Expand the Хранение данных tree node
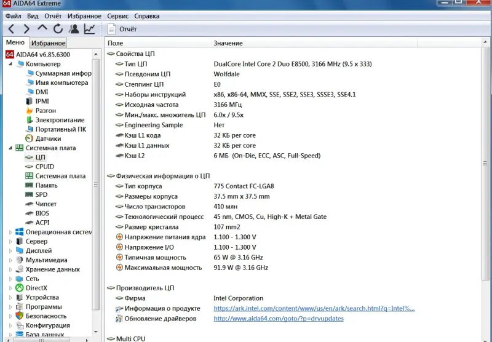Screen dimensions: 492x342 [10, 269]
